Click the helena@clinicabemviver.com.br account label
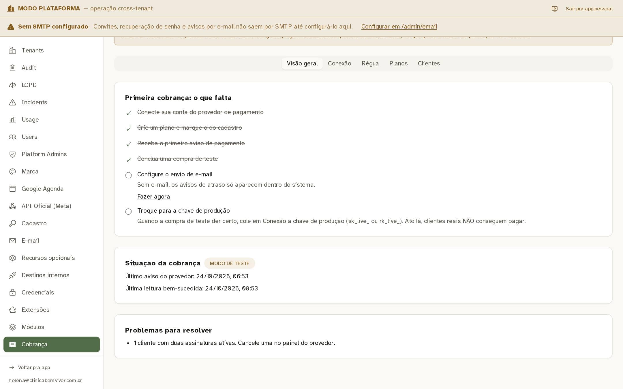 coord(45,380)
